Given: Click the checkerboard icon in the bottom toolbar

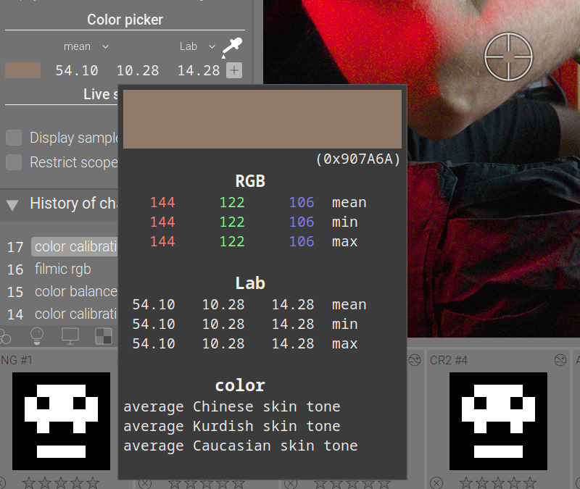Looking at the screenshot, I should tap(104, 336).
